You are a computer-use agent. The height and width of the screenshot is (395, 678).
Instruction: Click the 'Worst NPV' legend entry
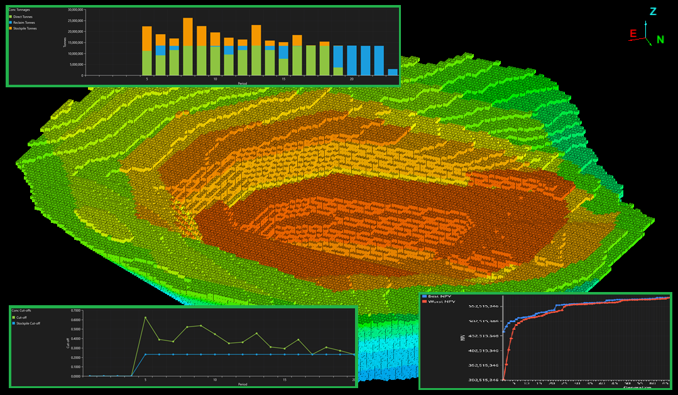click(x=439, y=301)
